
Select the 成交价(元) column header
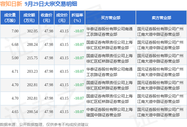(x=62, y=18)
